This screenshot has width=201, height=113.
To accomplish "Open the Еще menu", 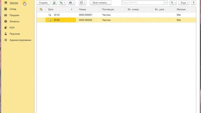I will [x=184, y=3].
